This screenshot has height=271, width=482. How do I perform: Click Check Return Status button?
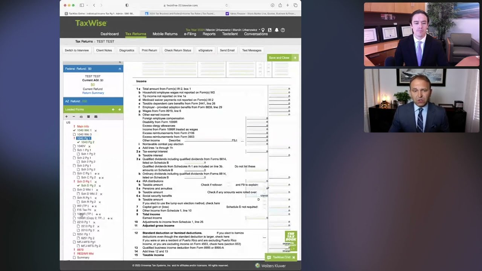click(x=178, y=50)
